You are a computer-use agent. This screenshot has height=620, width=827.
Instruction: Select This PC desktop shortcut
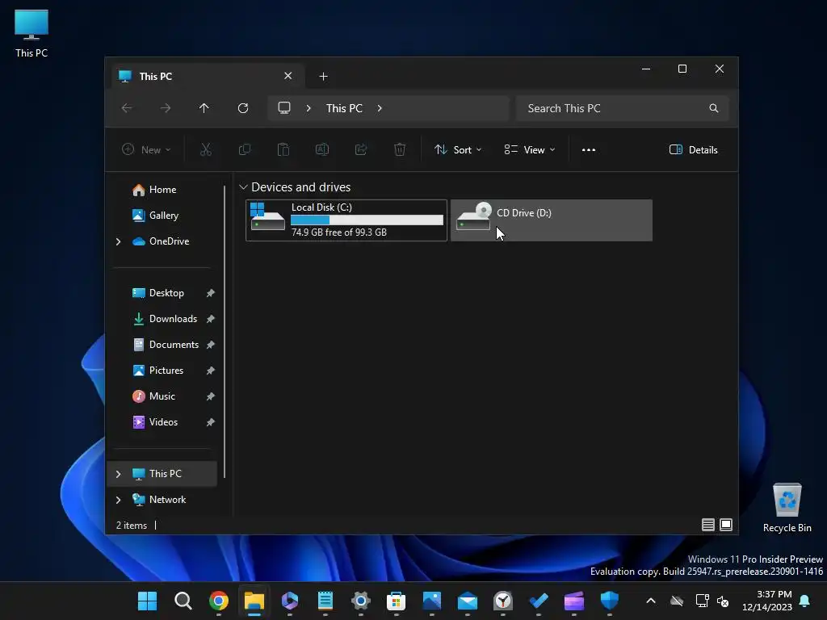point(31,34)
